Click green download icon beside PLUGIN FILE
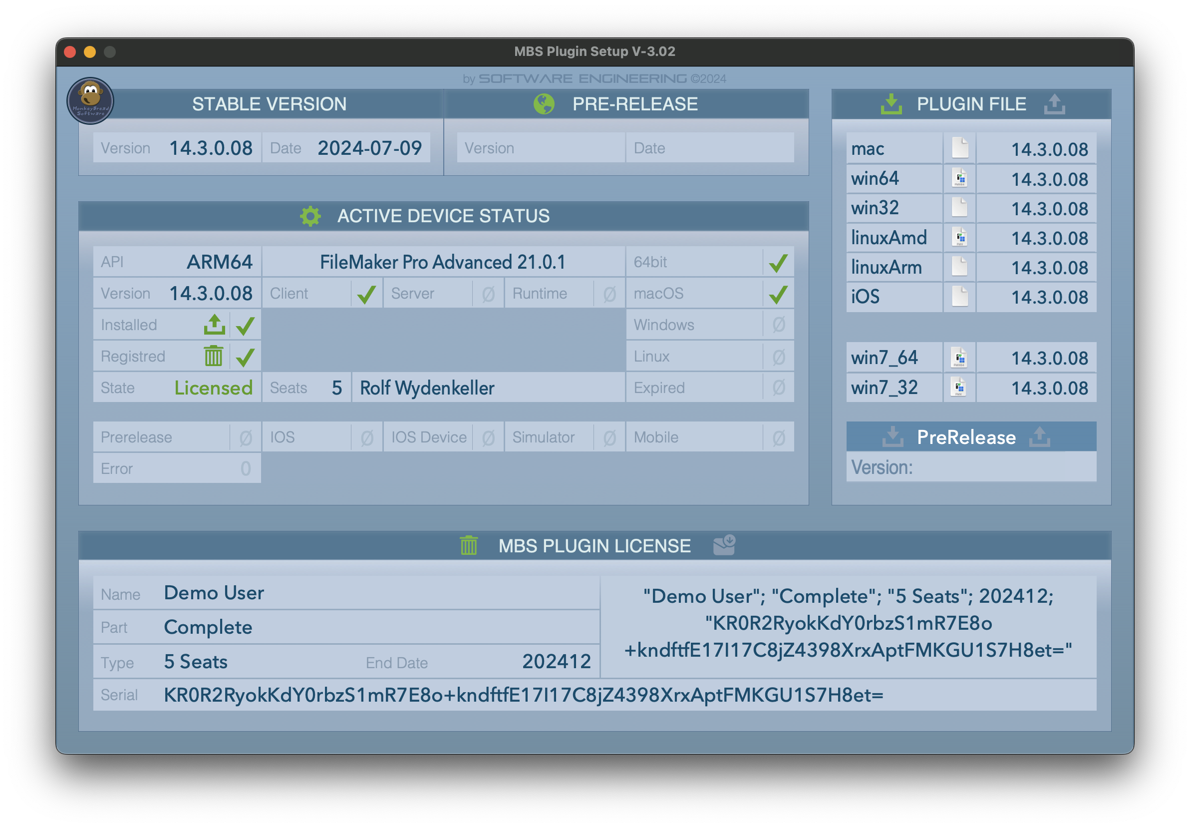Screen dimensions: 1190x828 click(x=891, y=104)
